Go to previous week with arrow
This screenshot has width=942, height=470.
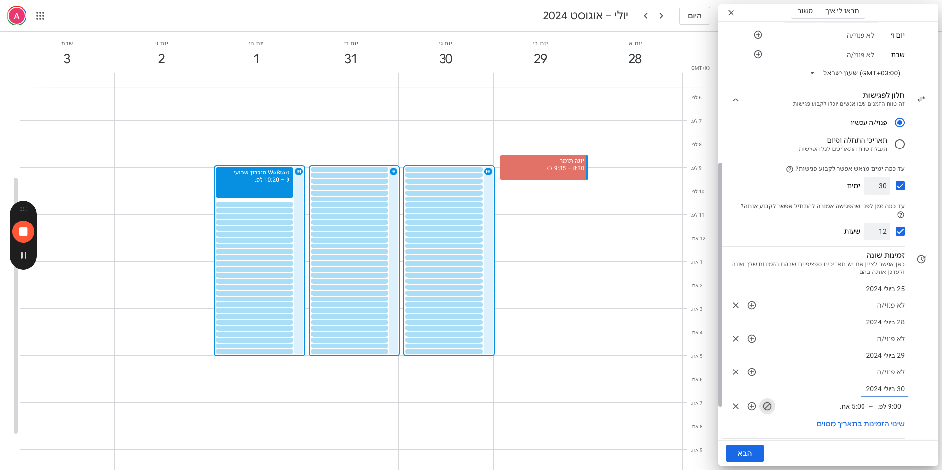pyautogui.click(x=661, y=16)
